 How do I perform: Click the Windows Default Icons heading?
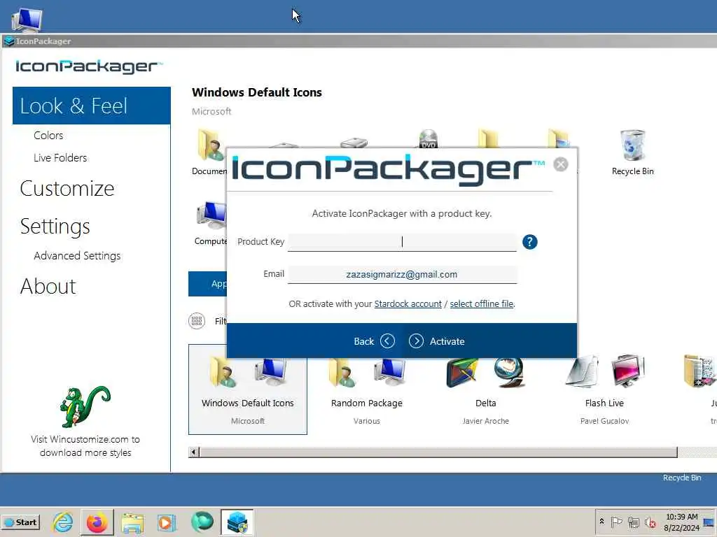point(257,92)
